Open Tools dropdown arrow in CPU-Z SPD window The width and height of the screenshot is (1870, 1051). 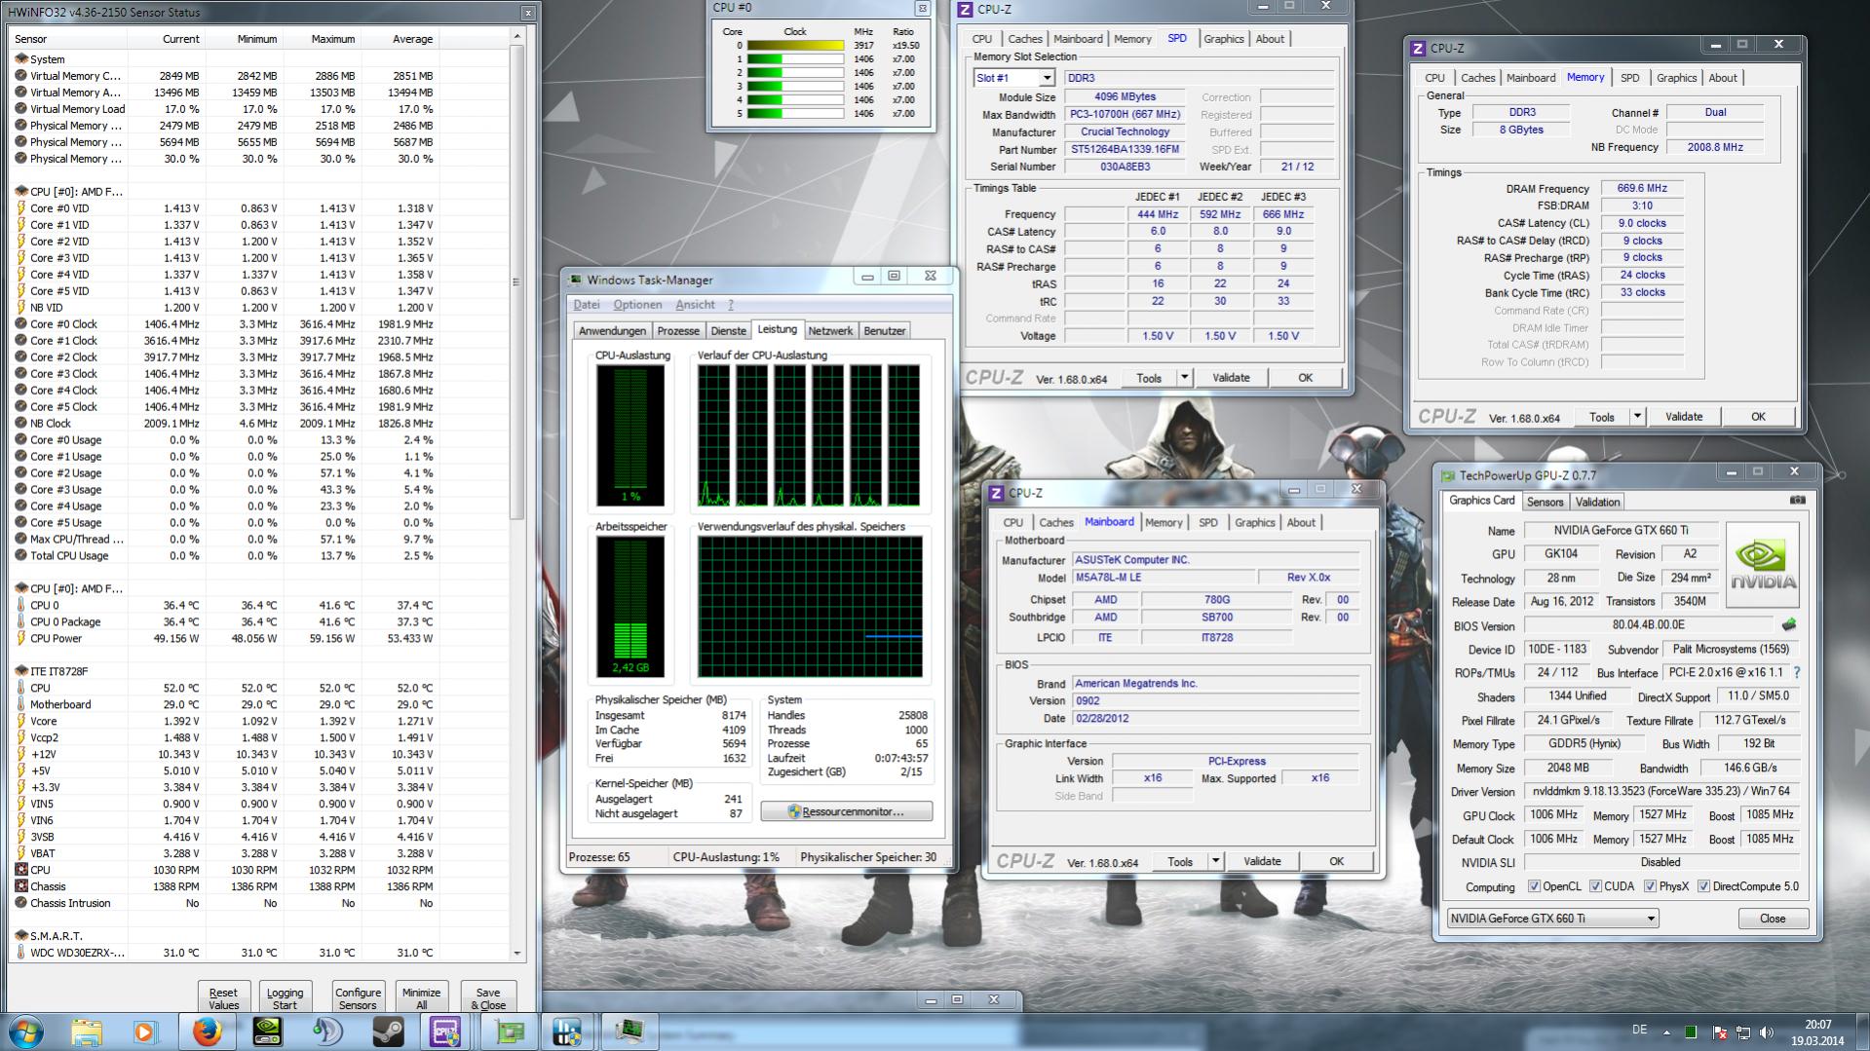pyautogui.click(x=1184, y=377)
